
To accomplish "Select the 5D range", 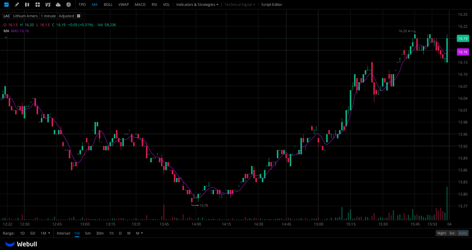I will point(33,233).
